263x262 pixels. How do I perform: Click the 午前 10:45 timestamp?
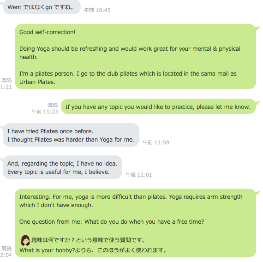[x=97, y=10]
